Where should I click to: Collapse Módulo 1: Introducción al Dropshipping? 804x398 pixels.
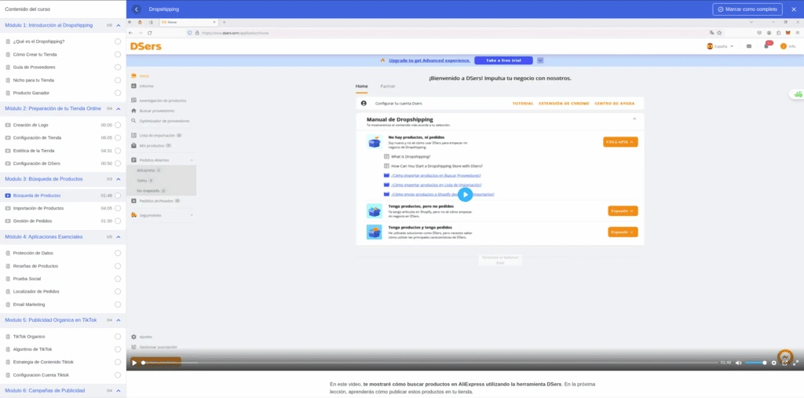(118, 26)
